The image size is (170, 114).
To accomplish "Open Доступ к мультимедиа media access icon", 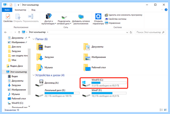I will 48,16.
